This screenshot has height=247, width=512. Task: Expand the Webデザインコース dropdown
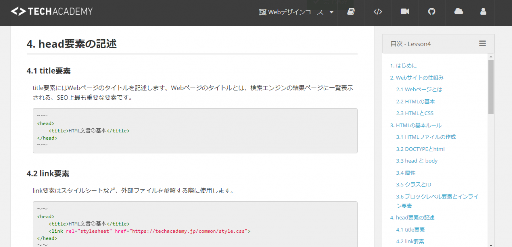(297, 12)
